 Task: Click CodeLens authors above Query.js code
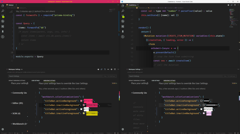35,11
